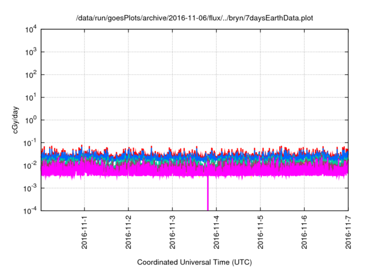The width and height of the screenshot is (384, 268).
Task: Click the Coordinated Universal Time axis label
Action: click(194, 262)
